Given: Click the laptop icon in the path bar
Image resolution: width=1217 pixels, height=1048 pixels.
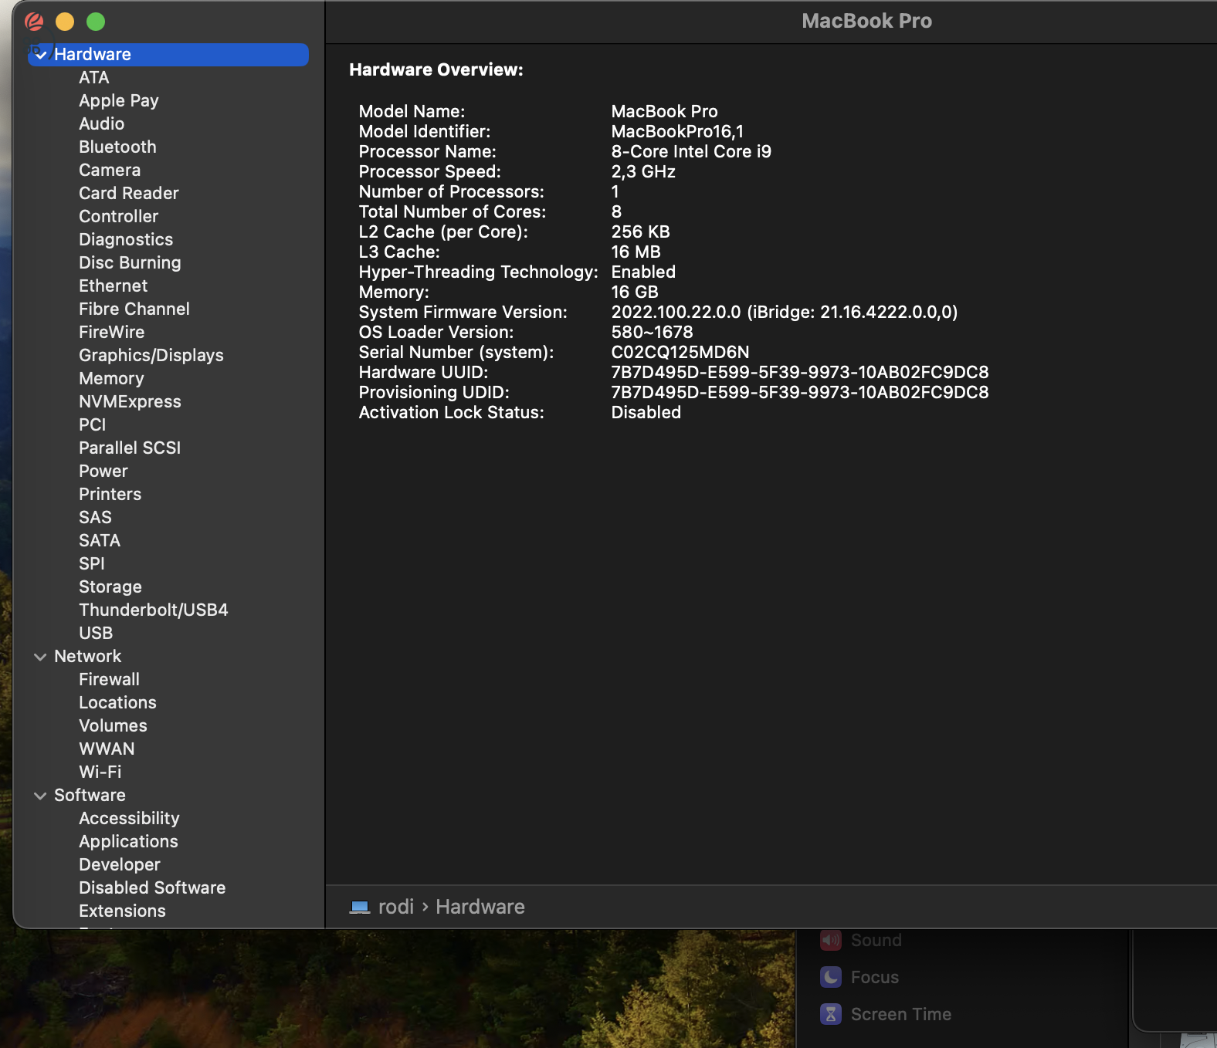Looking at the screenshot, I should tap(360, 907).
